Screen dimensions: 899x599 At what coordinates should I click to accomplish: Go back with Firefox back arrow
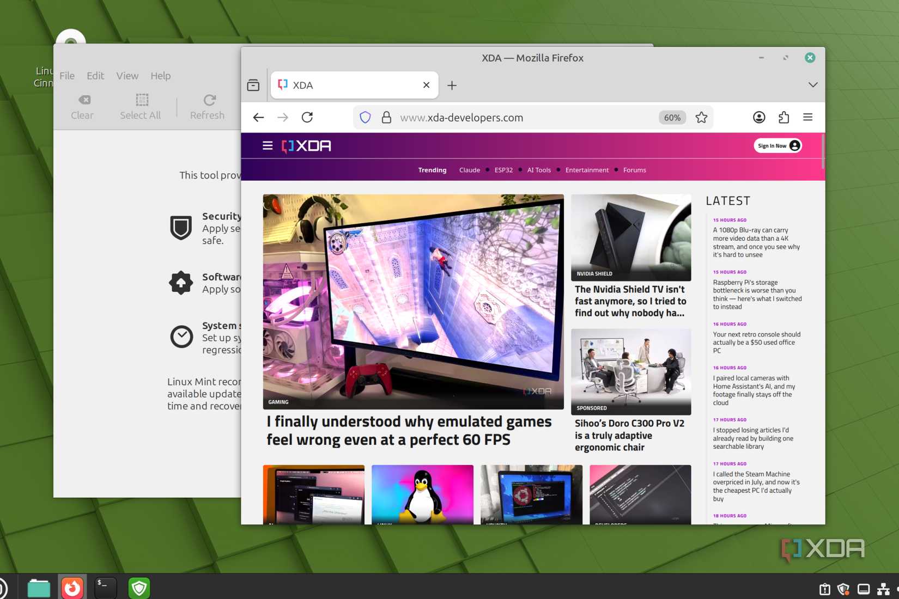(x=258, y=117)
